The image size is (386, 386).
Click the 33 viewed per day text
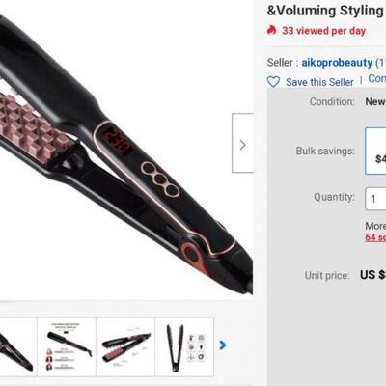[323, 31]
